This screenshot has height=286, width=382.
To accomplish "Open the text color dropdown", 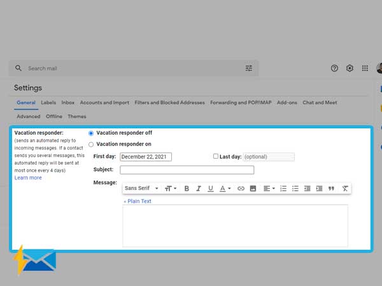I will point(225,189).
